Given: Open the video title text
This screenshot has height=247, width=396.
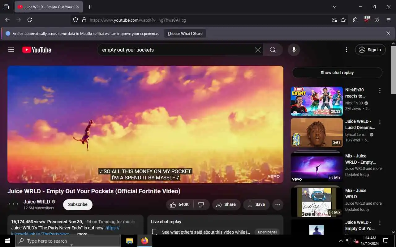Looking at the screenshot, I should [94, 191].
